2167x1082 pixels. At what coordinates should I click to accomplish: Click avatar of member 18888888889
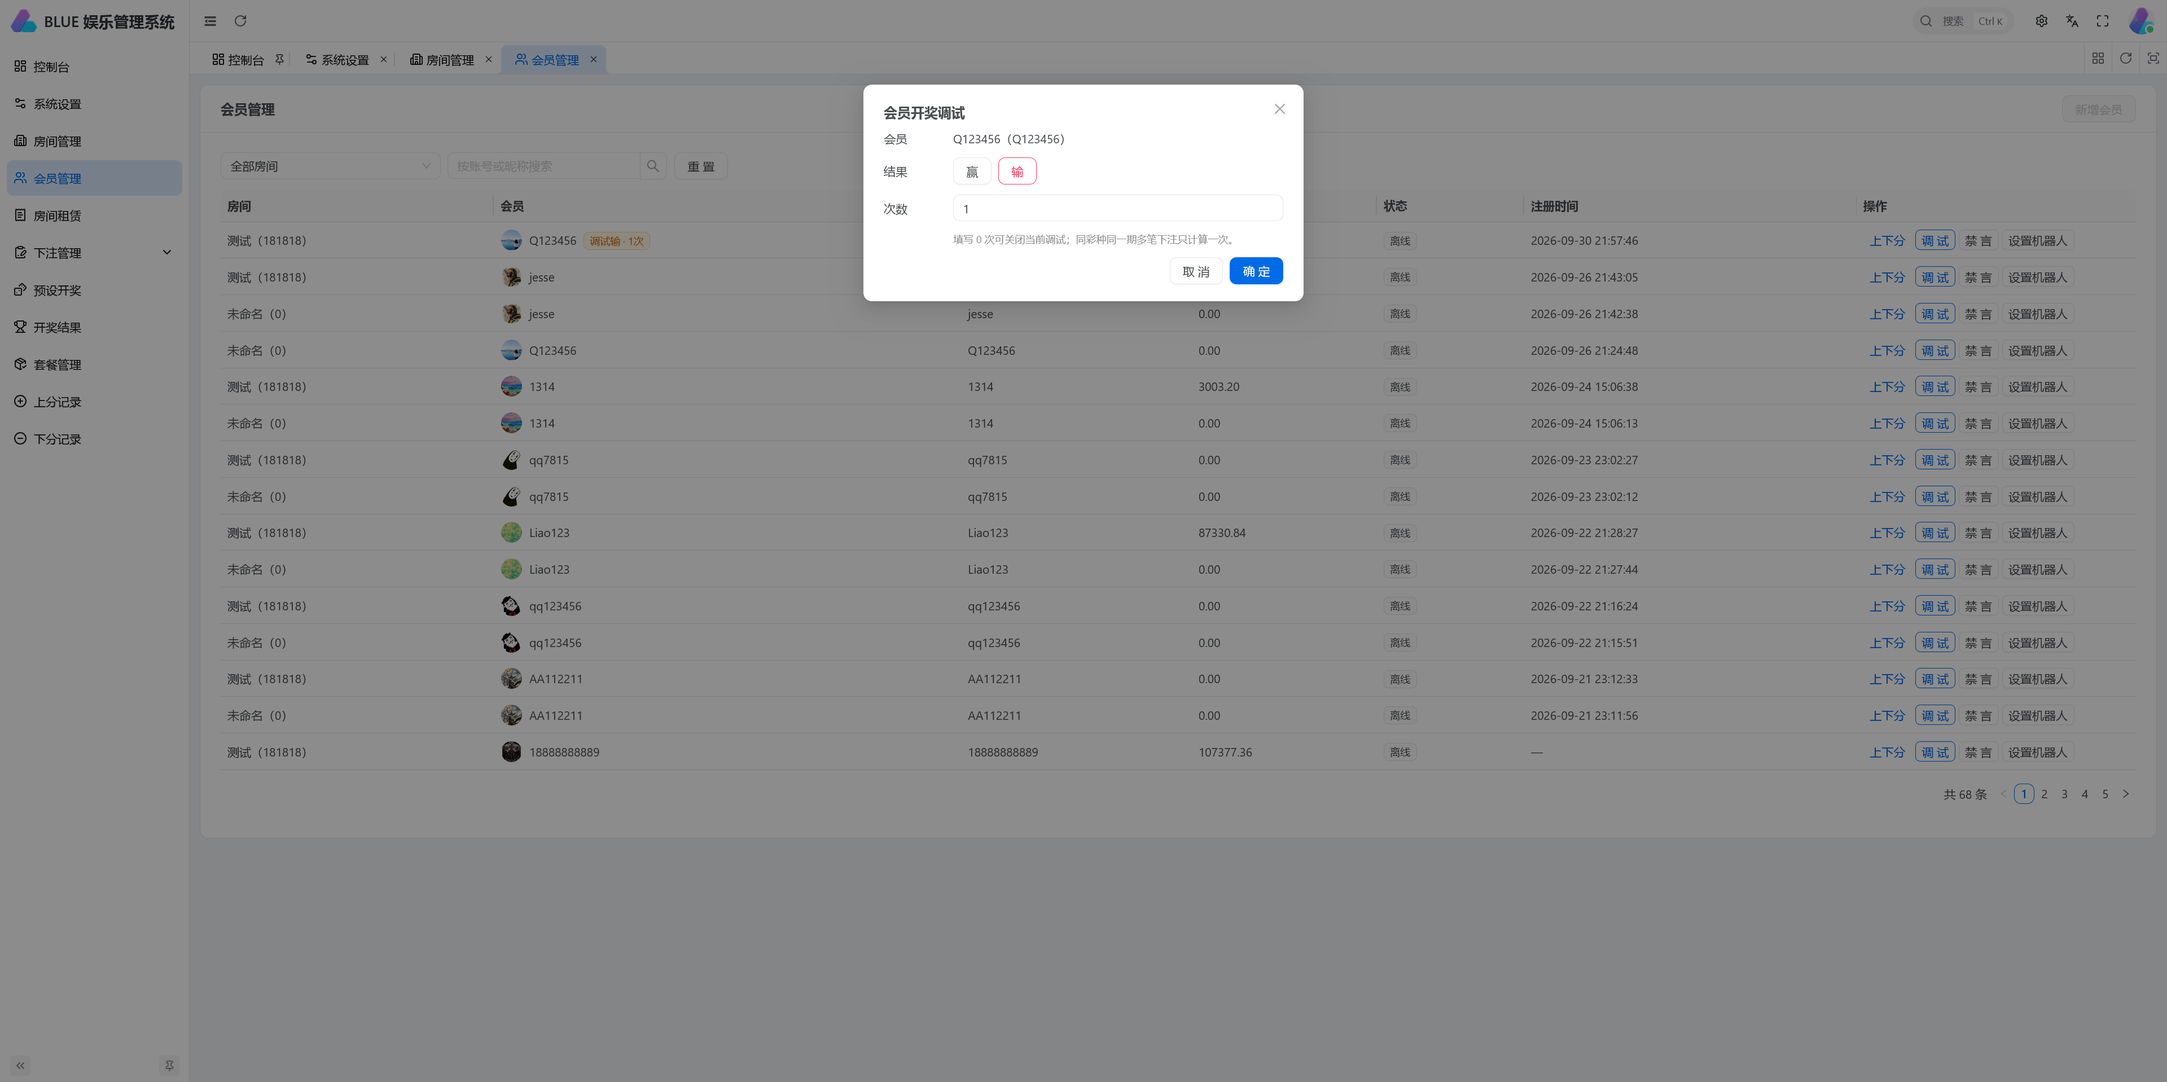click(x=511, y=753)
